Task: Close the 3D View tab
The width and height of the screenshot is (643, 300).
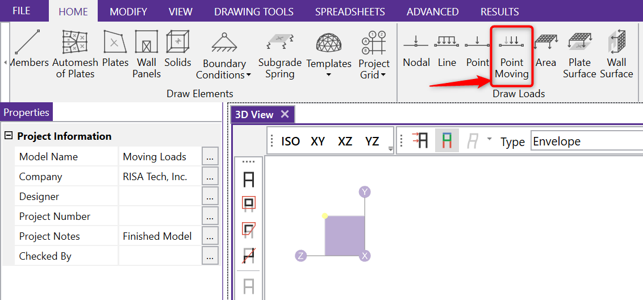Action: pos(285,114)
